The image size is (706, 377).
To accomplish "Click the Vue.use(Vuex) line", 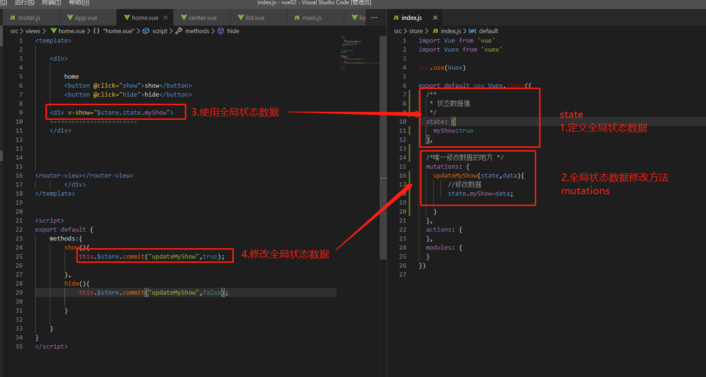I will coord(442,67).
